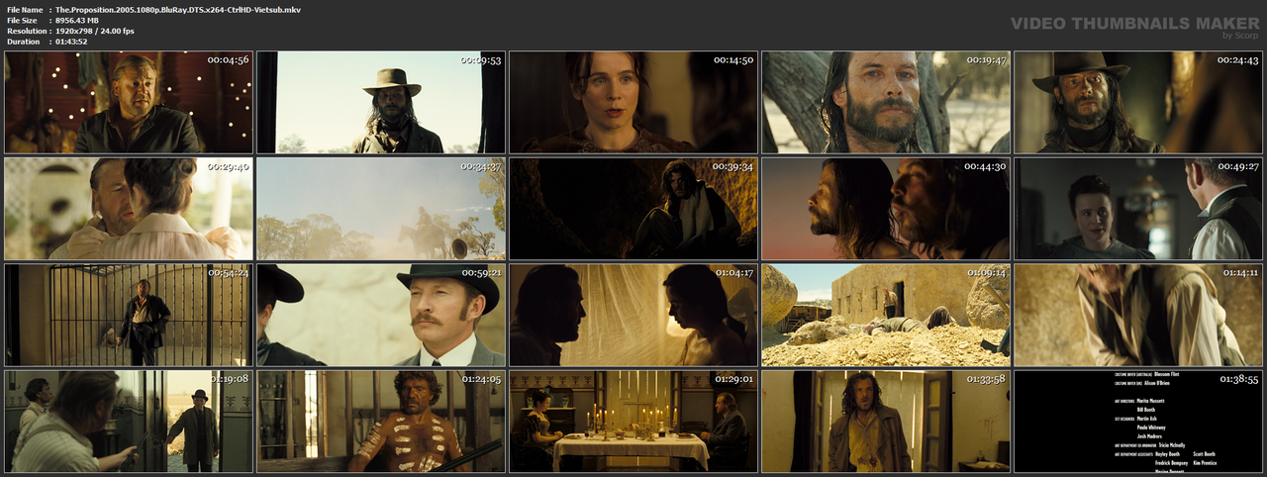Click the resolution value 1920x798 / 24.00 fps
Screen dimensions: 1267x477
click(95, 31)
